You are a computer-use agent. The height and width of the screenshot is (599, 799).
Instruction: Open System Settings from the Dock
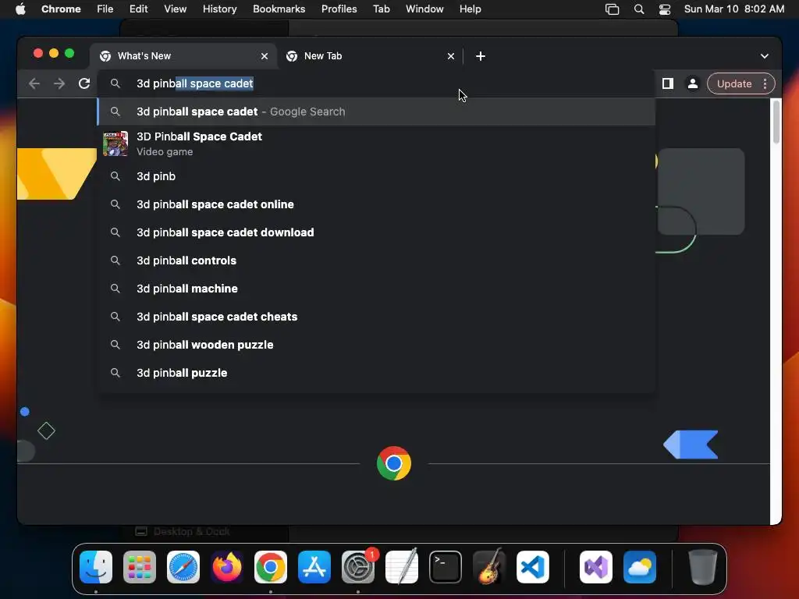tap(358, 567)
